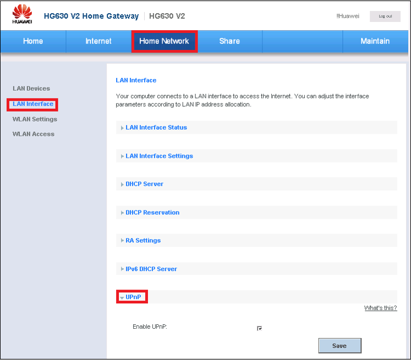
Task: Expand the DHCP Server section
Action: pos(144,184)
